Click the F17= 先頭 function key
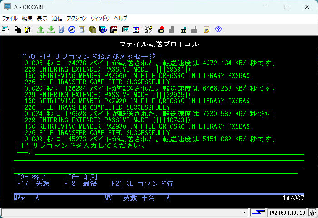 click(34, 184)
